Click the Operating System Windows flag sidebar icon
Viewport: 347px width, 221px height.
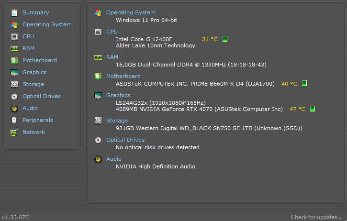click(14, 25)
